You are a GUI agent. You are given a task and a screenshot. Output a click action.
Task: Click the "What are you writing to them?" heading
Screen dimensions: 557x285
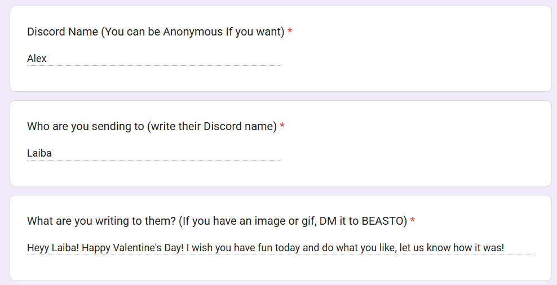[101, 221]
